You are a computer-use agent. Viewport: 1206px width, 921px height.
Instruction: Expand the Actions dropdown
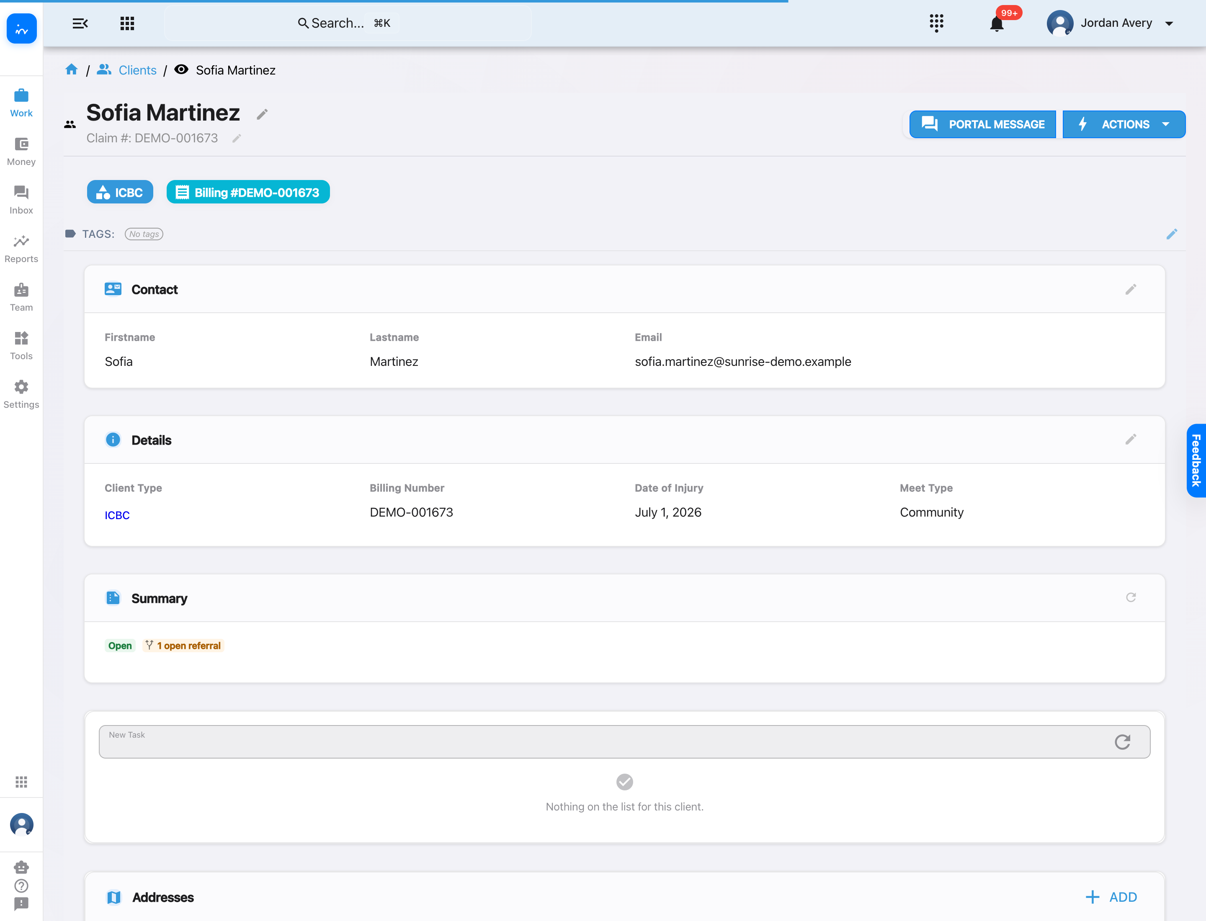click(1124, 124)
